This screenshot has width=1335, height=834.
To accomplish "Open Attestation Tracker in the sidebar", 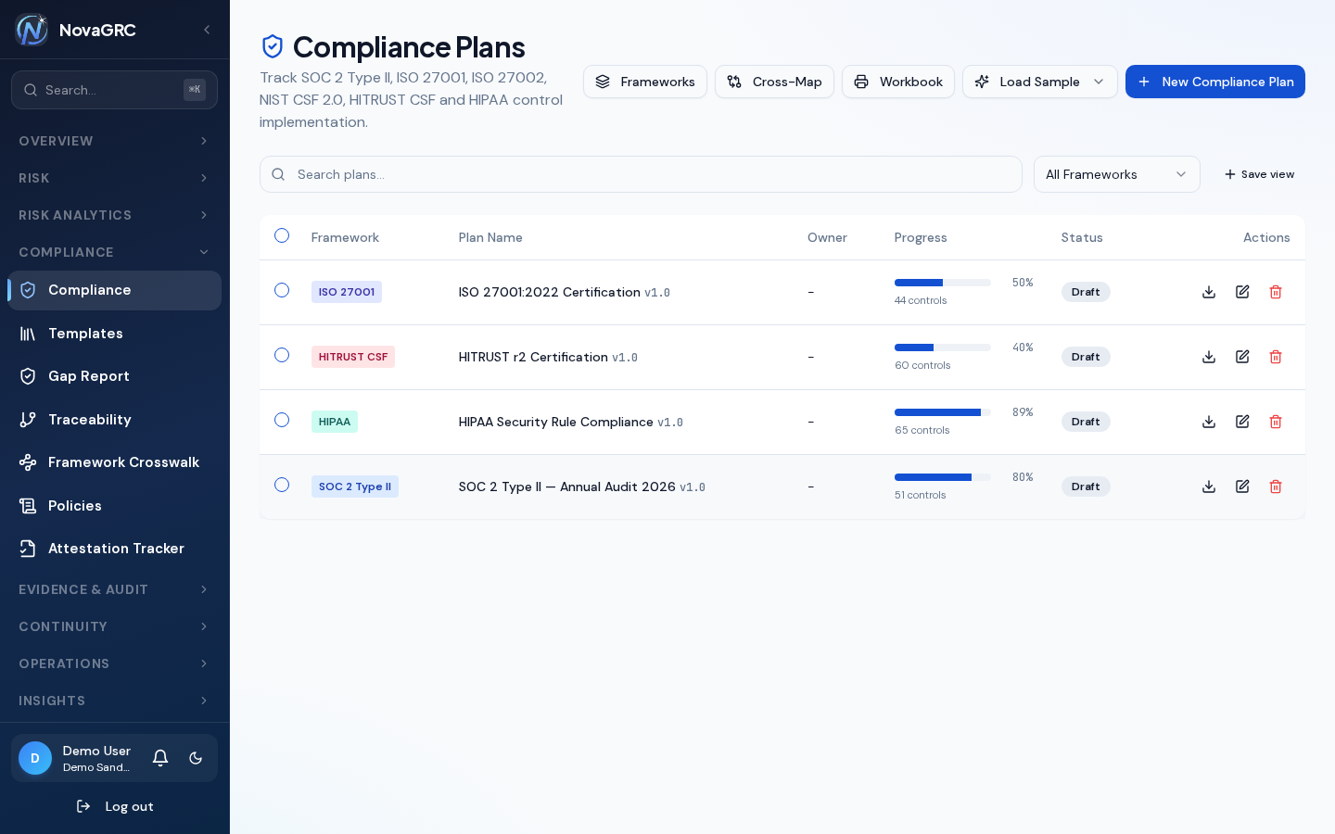I will pos(114,549).
